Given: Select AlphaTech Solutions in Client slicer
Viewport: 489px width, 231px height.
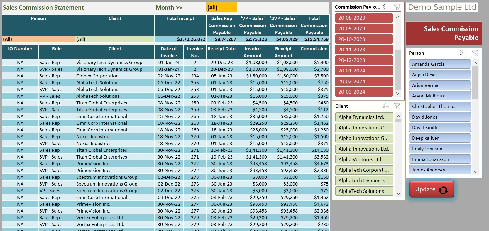Looking at the screenshot, I should (x=364, y=191).
